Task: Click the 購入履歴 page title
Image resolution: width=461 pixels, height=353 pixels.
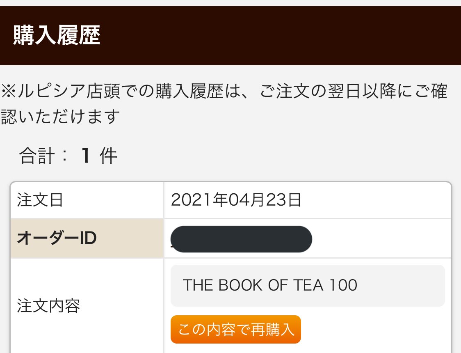Action: point(57,36)
